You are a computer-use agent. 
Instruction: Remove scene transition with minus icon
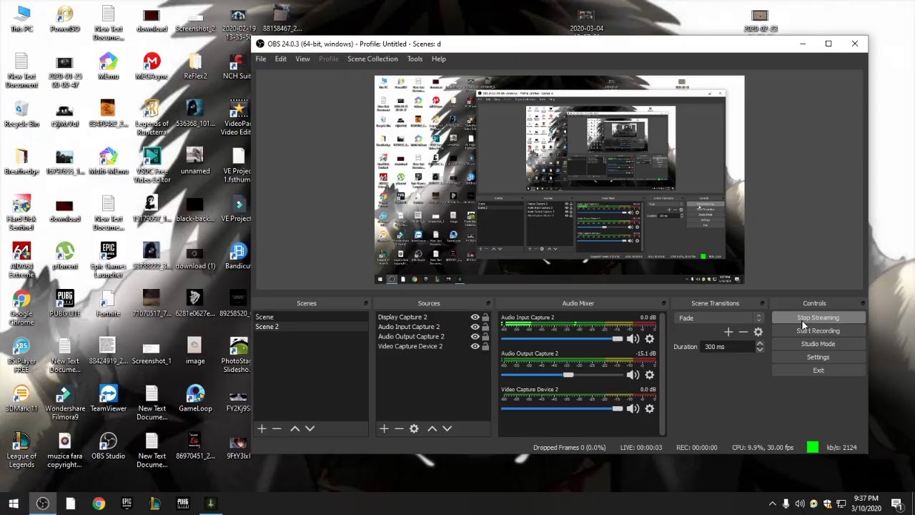(743, 332)
